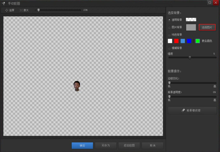The image size is (220, 152).
Task: Pick the green color swatch
Action: (198, 41)
